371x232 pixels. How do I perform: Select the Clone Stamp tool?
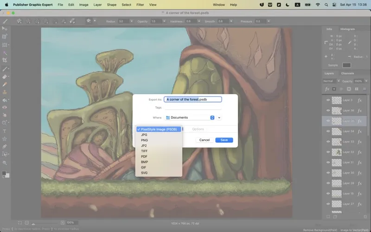tap(5, 92)
